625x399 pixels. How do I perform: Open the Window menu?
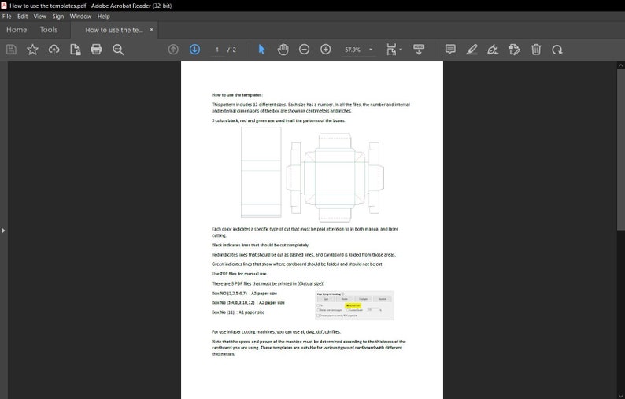pos(80,17)
